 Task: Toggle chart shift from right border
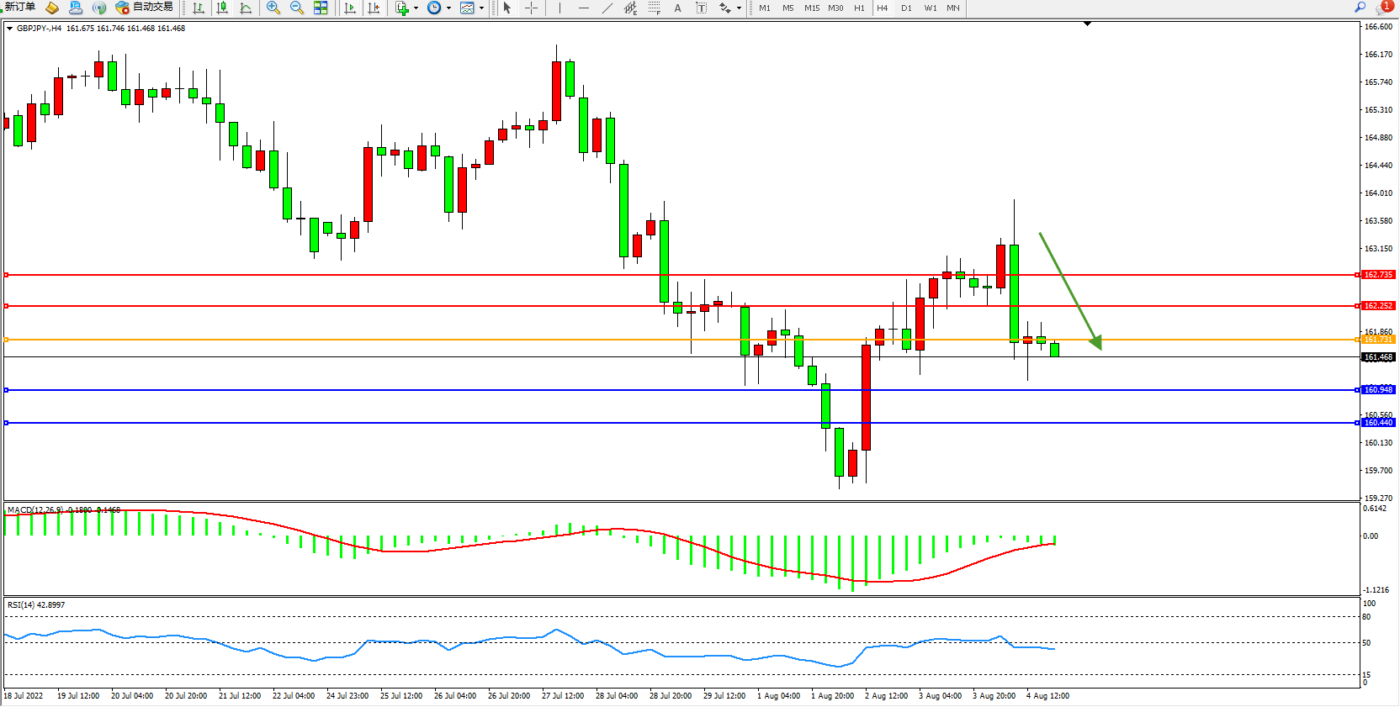click(374, 8)
